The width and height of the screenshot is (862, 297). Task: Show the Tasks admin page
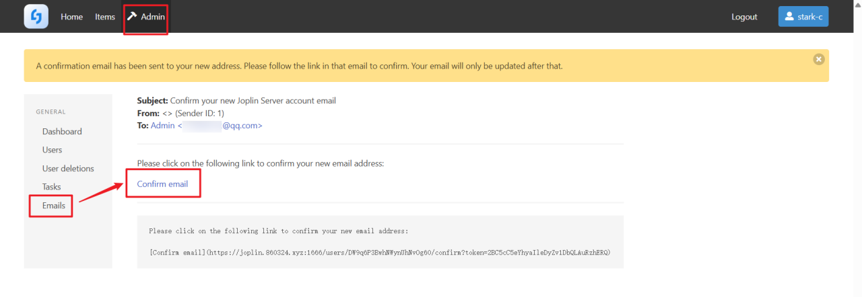[51, 187]
